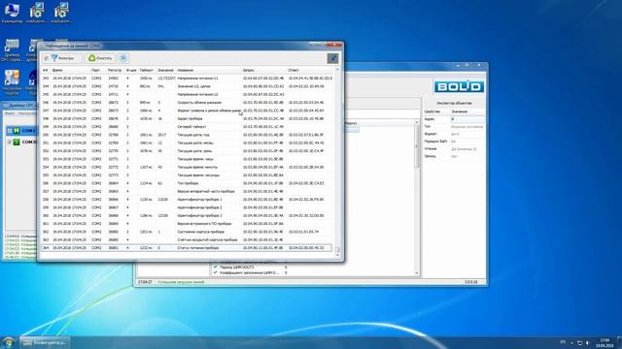
Task: Click the Запись property row in inspector
Action: (x=454, y=156)
